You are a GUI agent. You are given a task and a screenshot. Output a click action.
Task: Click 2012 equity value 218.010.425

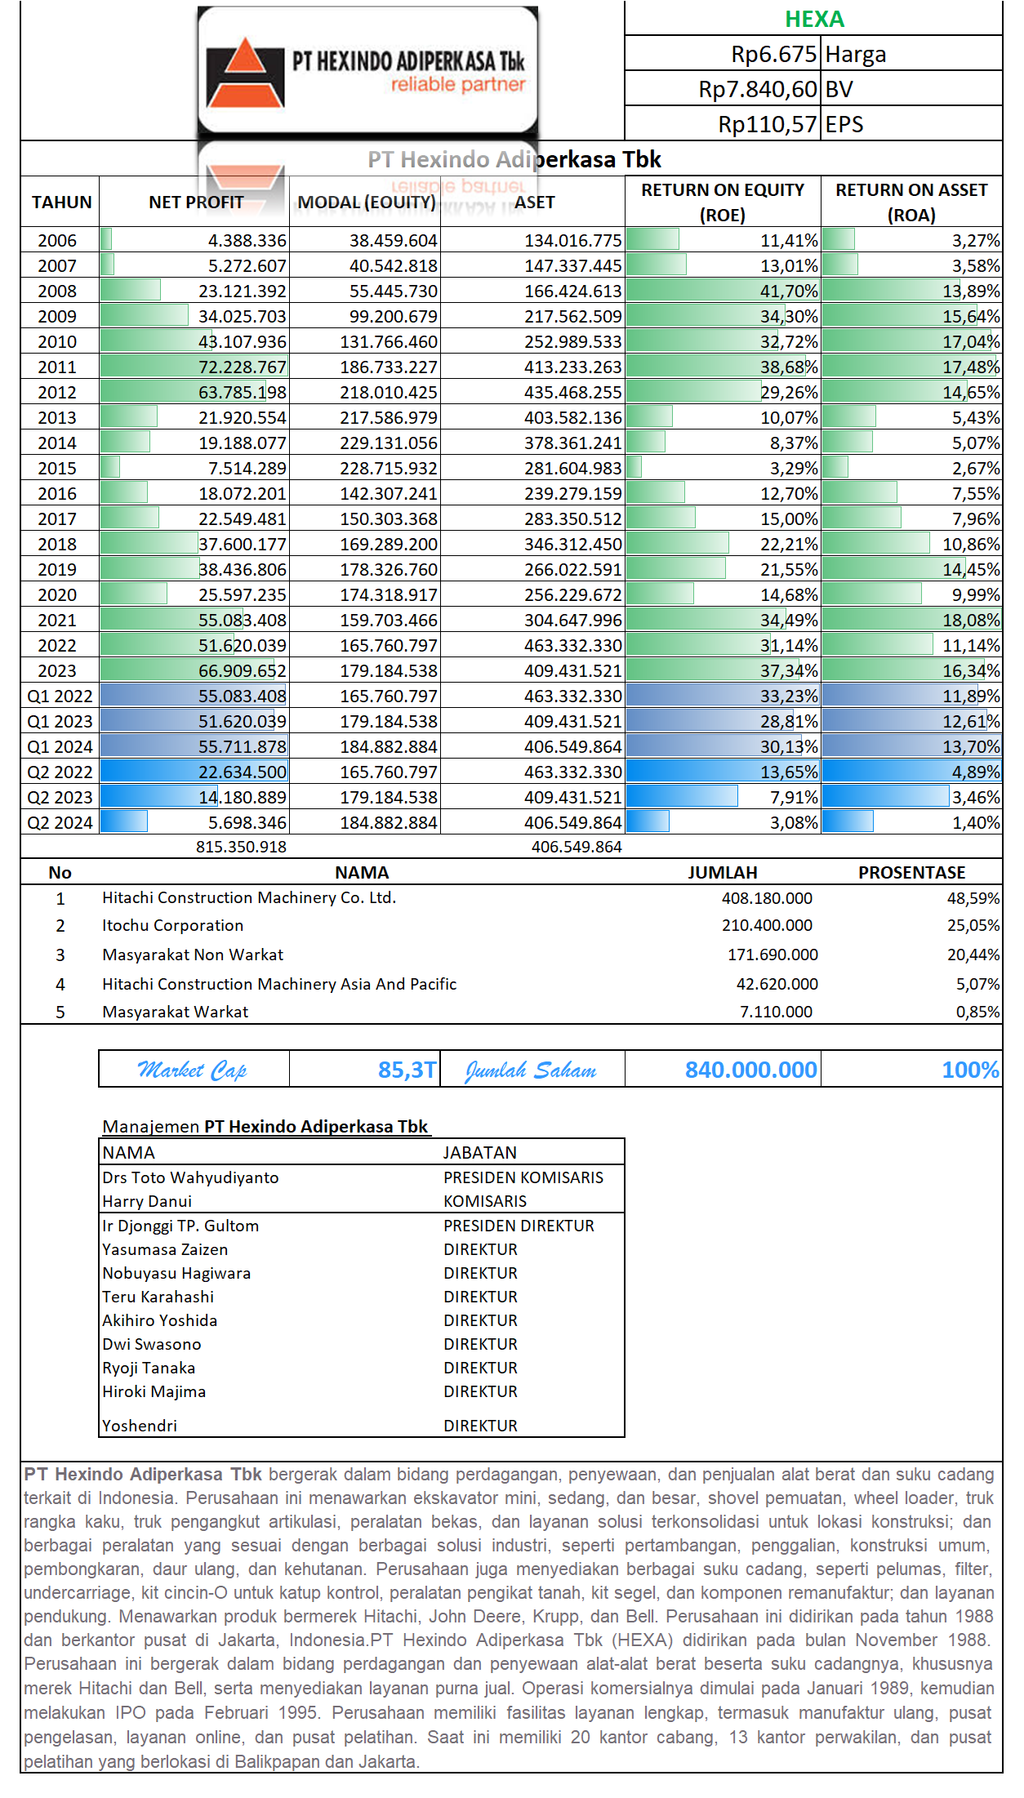[389, 393]
